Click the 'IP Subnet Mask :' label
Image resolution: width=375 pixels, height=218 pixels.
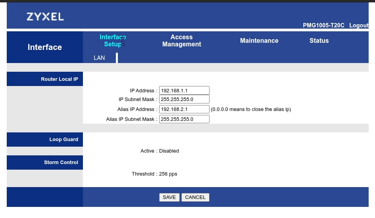tap(138, 99)
